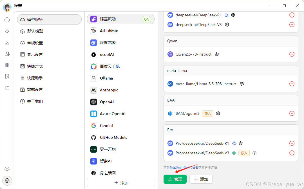Remove BAAI/bge-m3 with the minus icon
Viewport: 304px width, 189px height.
click(292, 113)
